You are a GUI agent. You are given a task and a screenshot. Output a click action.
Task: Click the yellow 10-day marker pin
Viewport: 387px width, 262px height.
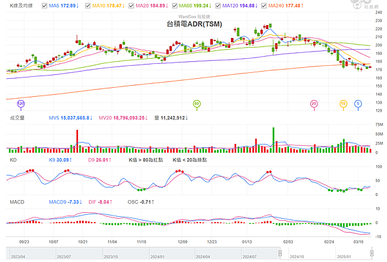point(343,104)
